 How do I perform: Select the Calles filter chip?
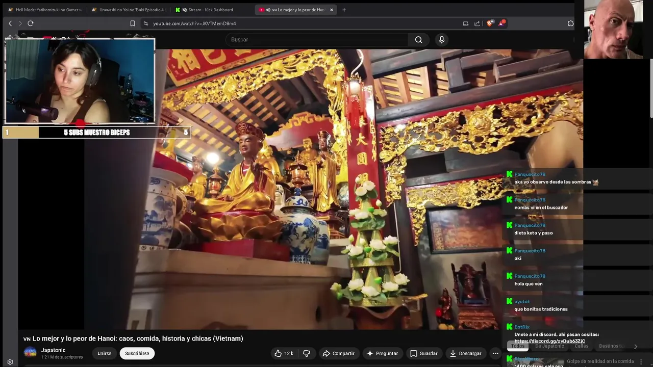582,346
